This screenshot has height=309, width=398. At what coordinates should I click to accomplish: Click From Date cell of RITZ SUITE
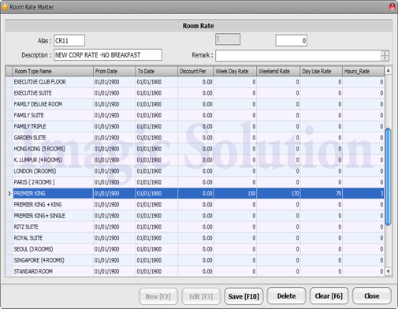114,227
